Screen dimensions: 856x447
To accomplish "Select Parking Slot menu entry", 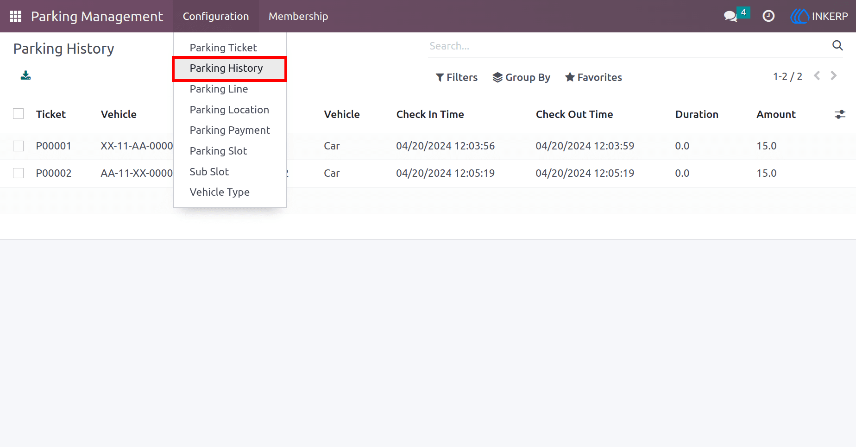I will (230, 151).
